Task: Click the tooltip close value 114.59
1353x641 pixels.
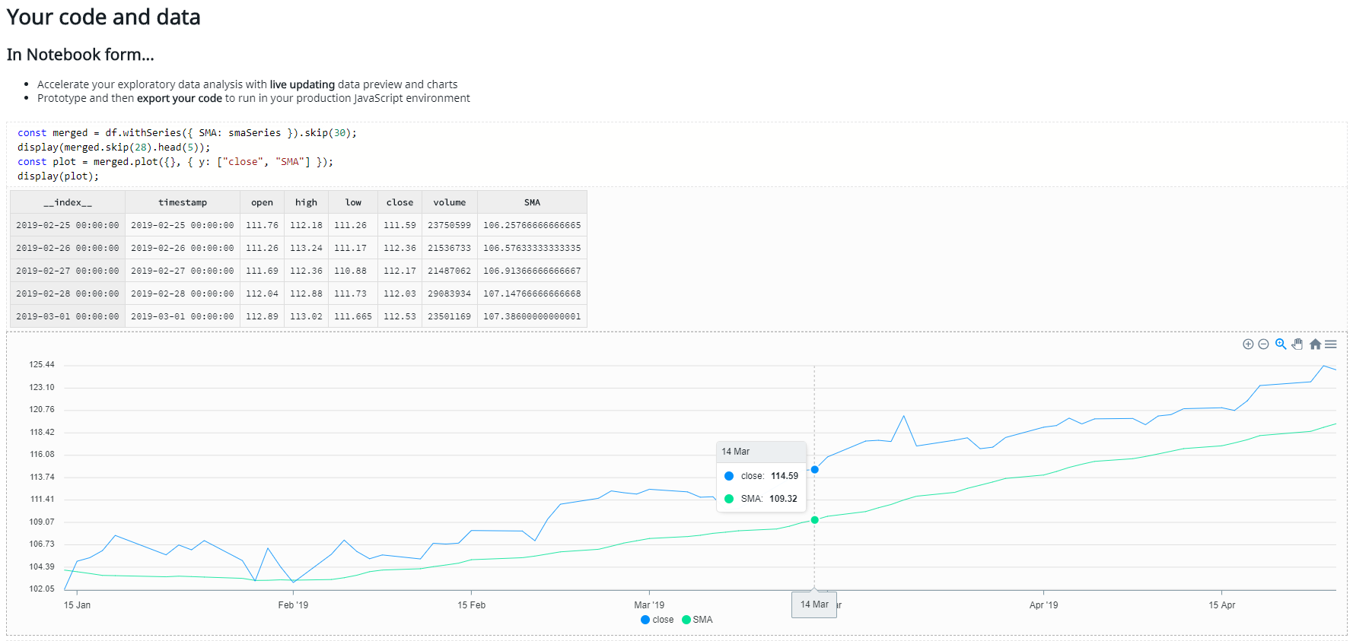Action: (x=785, y=476)
